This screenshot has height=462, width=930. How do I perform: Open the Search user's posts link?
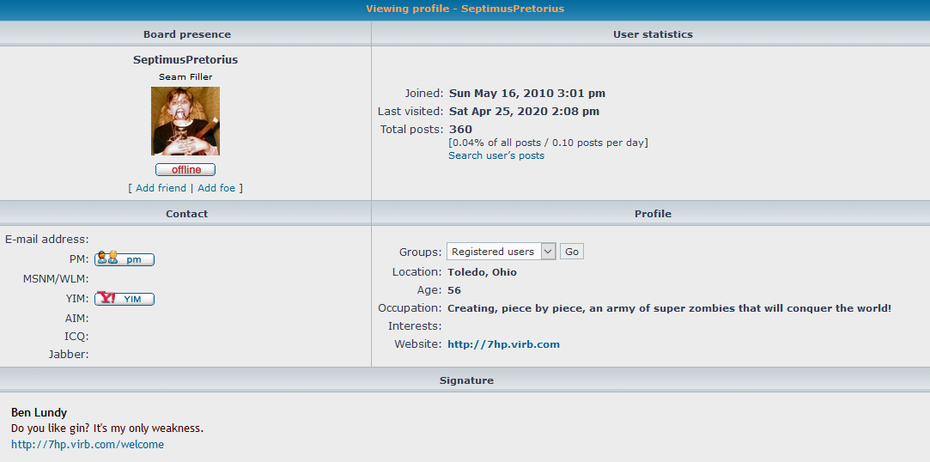pyautogui.click(x=496, y=155)
